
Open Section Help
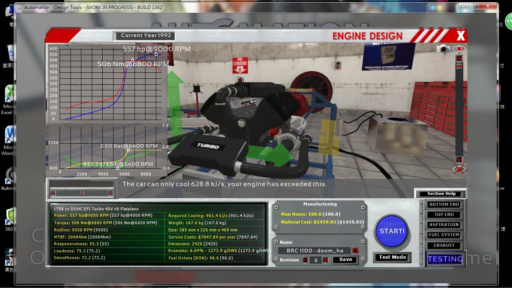point(441,193)
